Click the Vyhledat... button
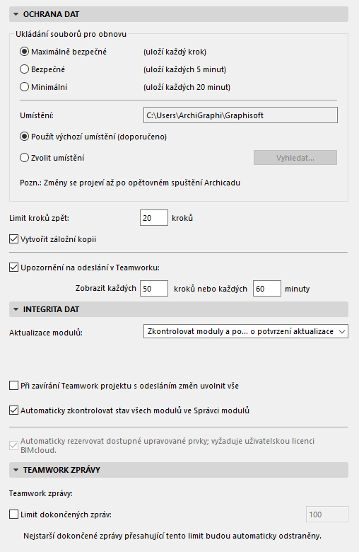This screenshot has width=359, height=552. point(295,158)
